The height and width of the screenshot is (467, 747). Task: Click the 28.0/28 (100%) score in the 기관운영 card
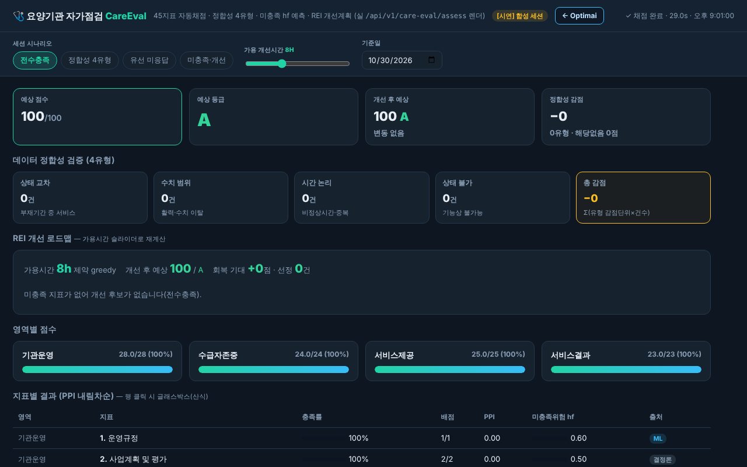(x=146, y=354)
